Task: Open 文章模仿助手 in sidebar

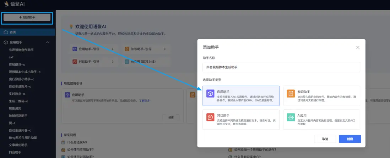Action: (18, 145)
